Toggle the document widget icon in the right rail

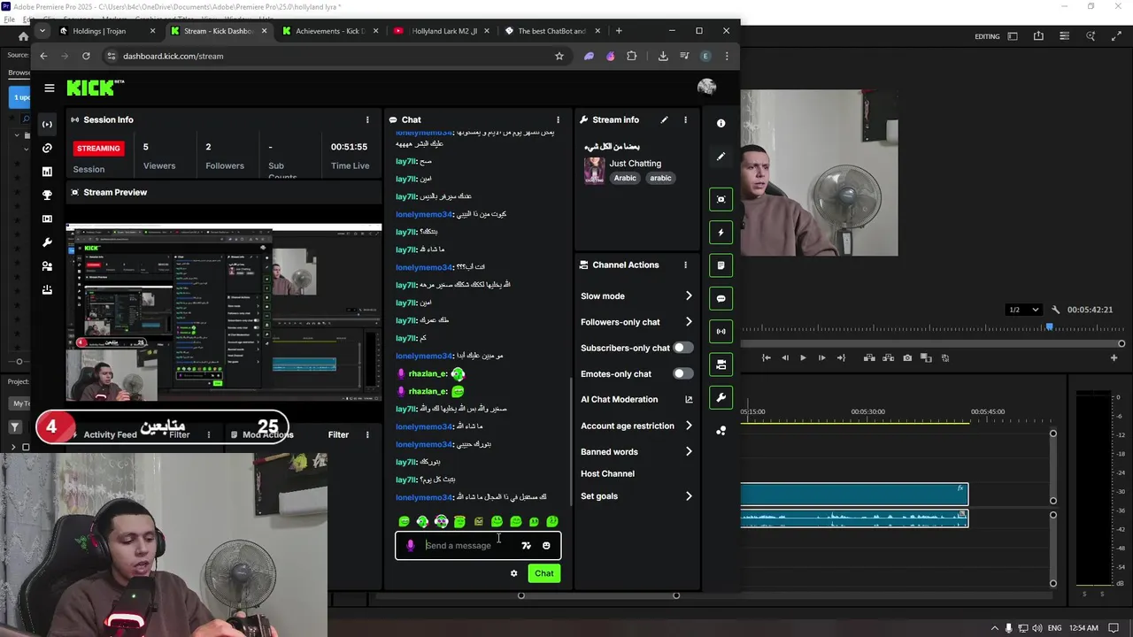coord(721,265)
